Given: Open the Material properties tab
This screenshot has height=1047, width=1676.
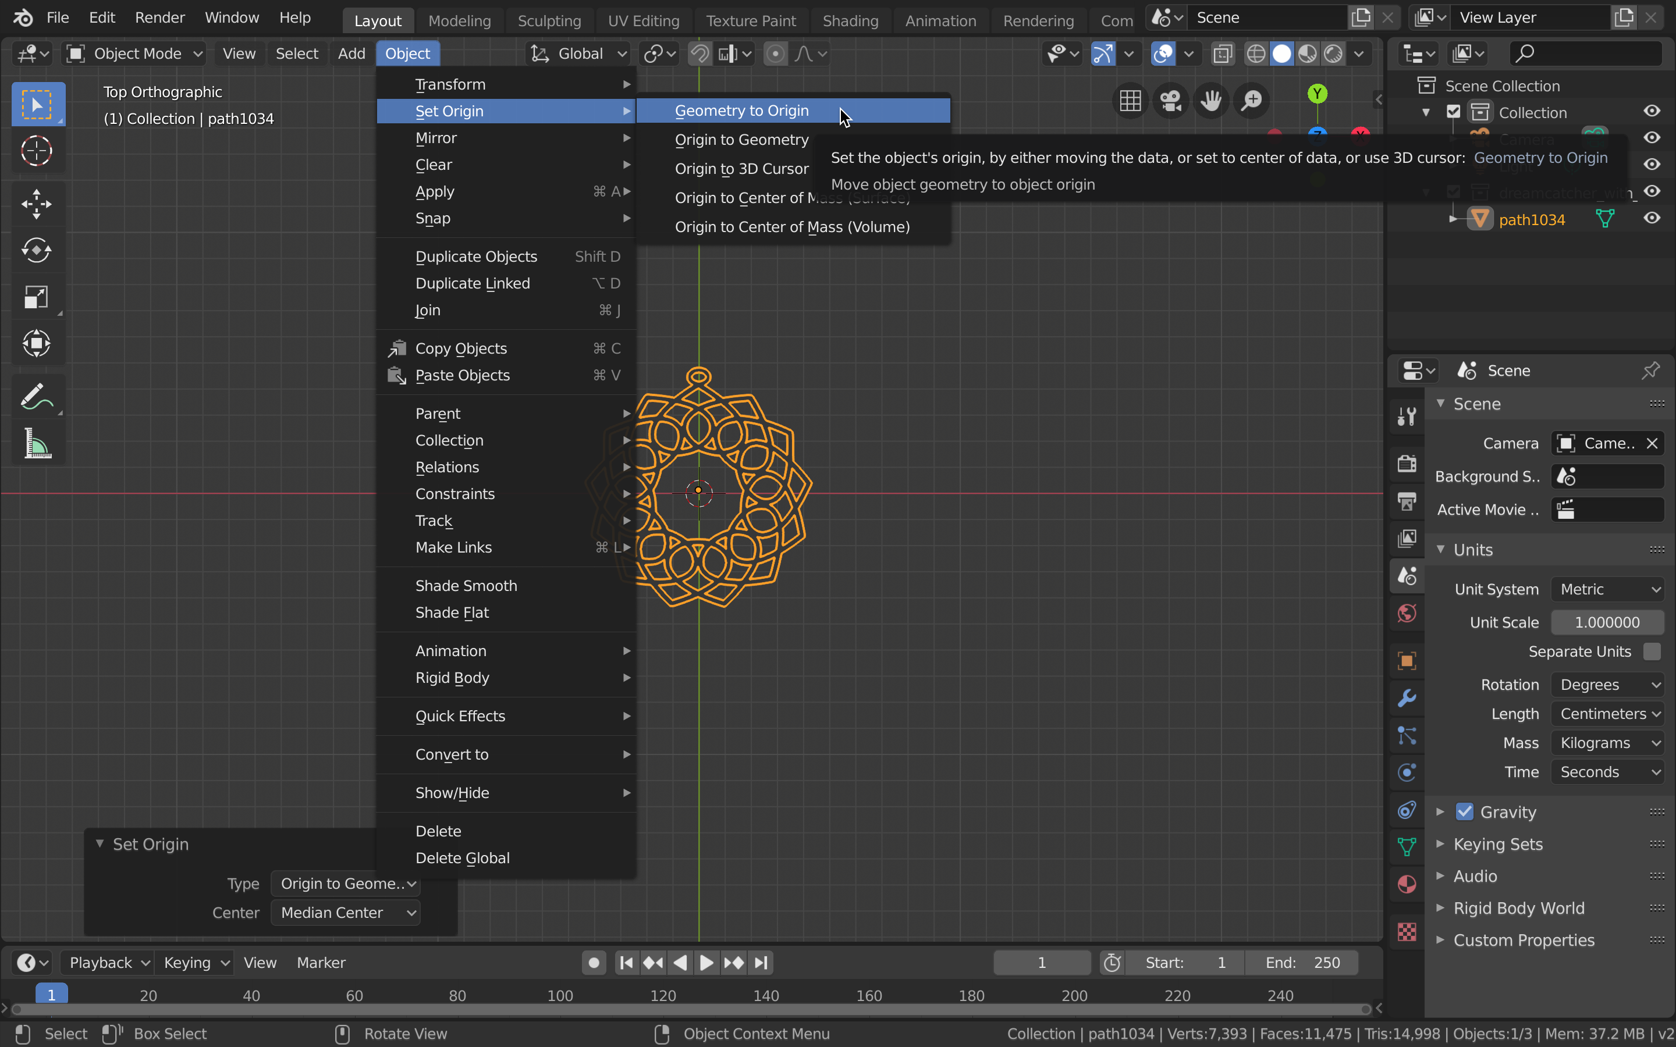Looking at the screenshot, I should point(1407,884).
